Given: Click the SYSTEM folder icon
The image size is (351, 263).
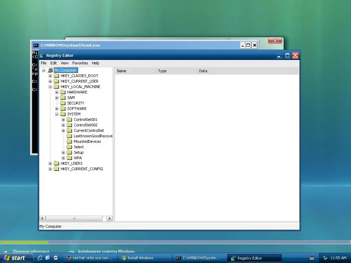Looking at the screenshot, I should [x=63, y=114].
